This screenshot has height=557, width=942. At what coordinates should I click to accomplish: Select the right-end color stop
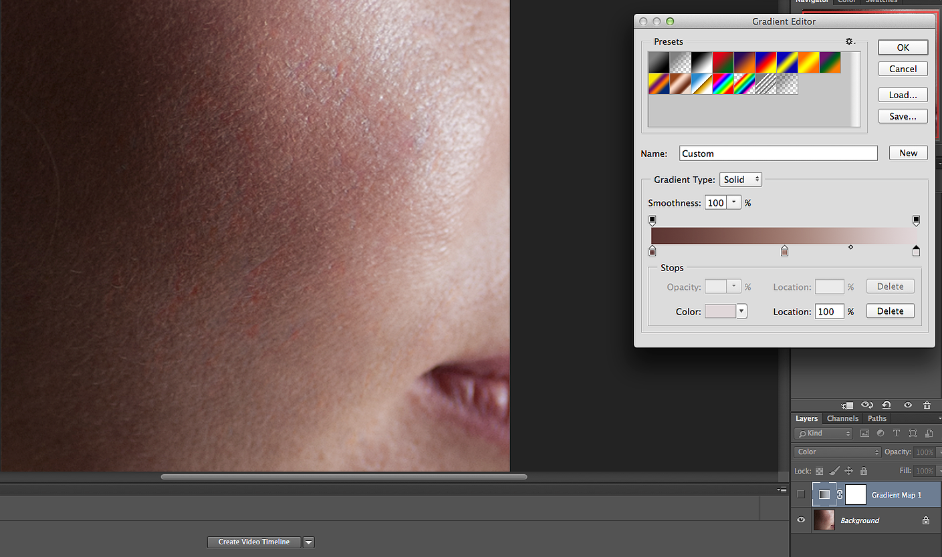[917, 251]
